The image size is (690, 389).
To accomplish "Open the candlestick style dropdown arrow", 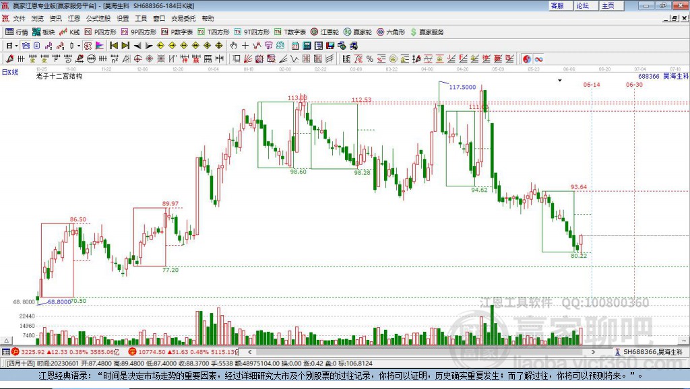I will coord(79,46).
